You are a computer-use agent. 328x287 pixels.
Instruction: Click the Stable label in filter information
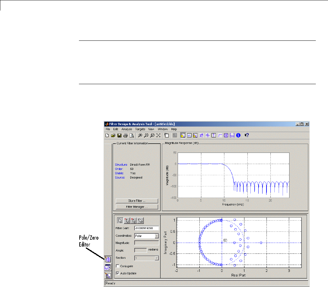(119, 173)
